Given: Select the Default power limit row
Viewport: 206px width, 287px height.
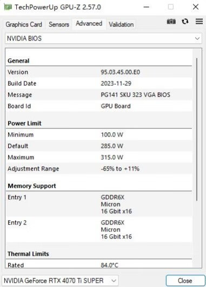Looking at the screenshot, I should click(x=99, y=146).
